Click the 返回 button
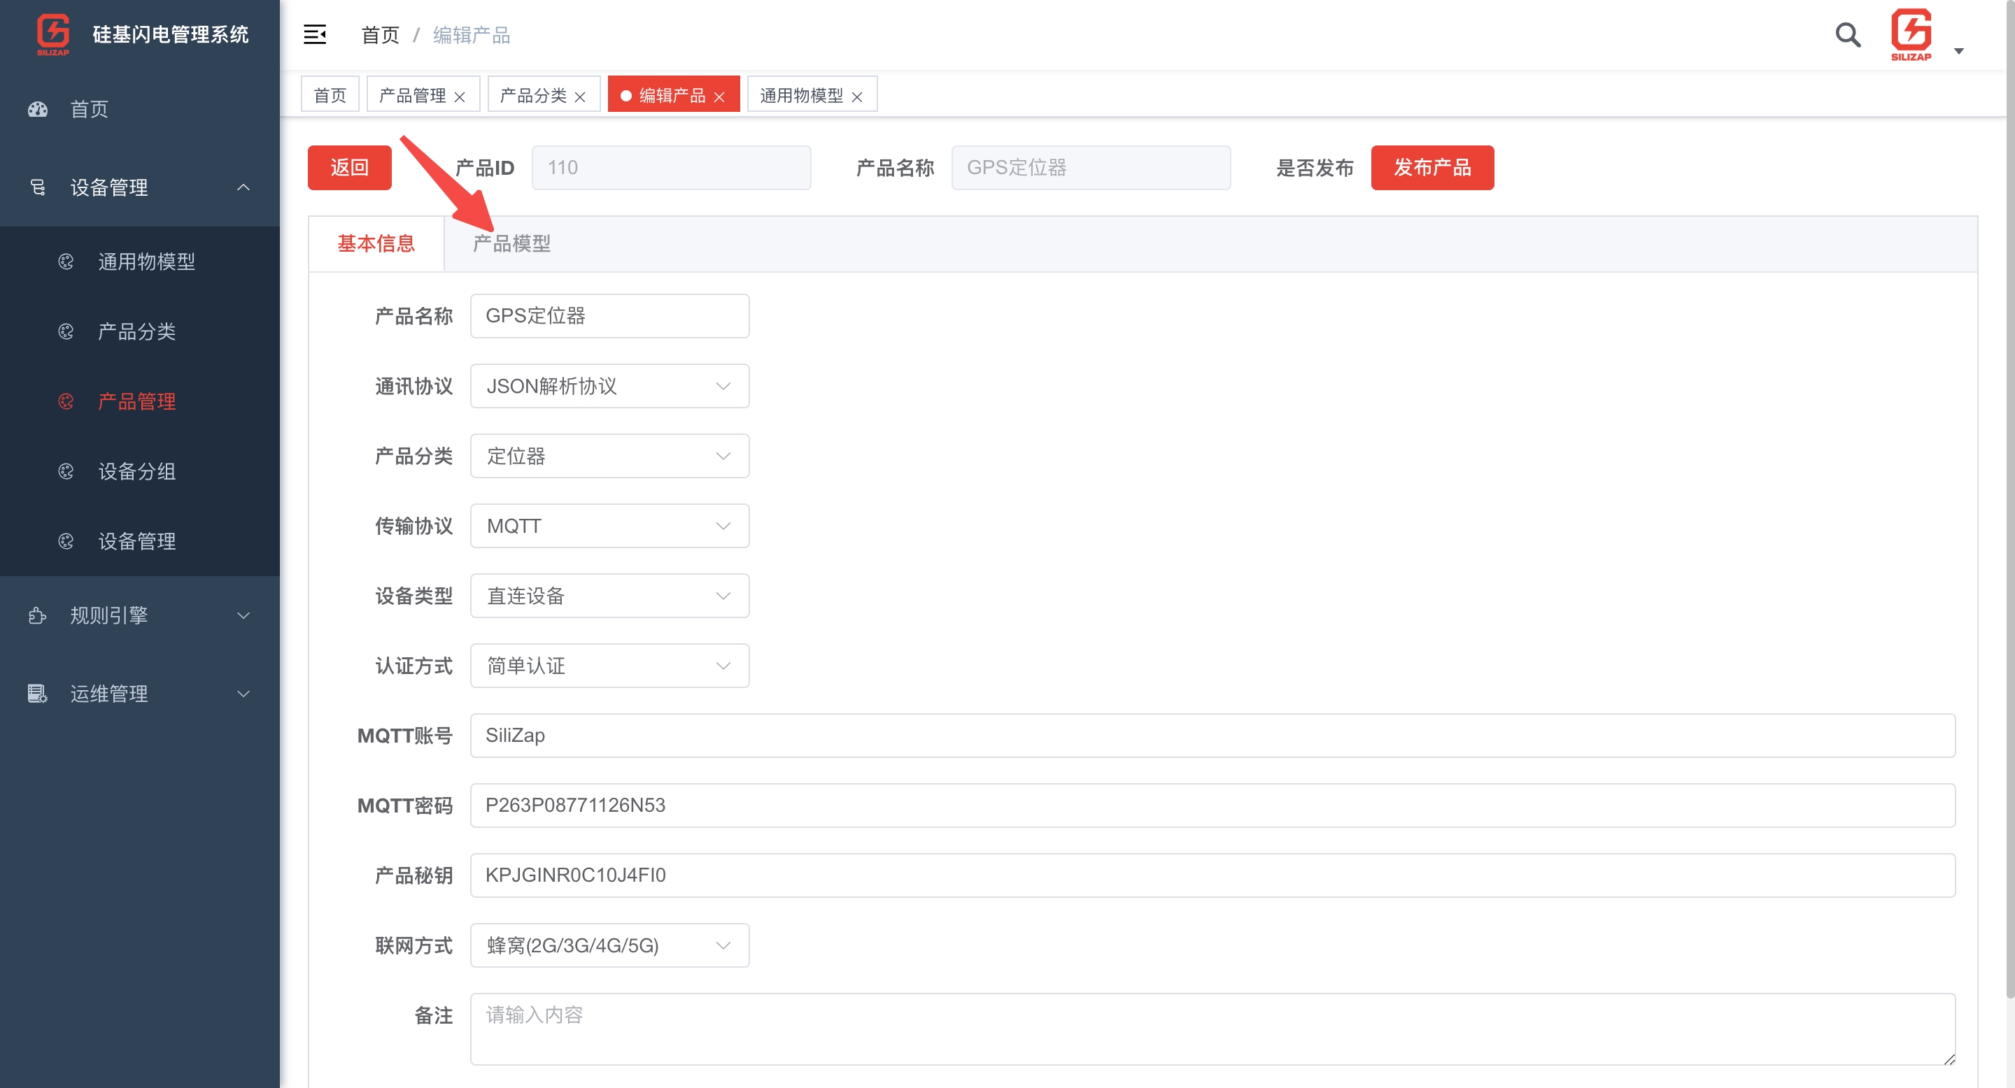 [349, 167]
